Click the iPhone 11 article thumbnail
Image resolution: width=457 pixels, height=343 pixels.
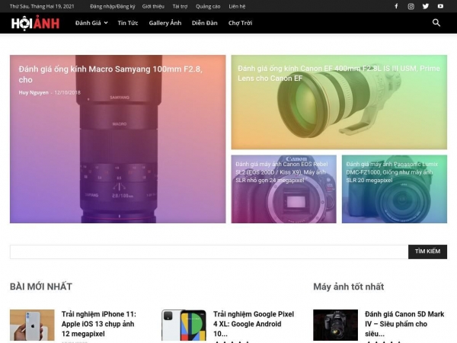(x=32, y=325)
